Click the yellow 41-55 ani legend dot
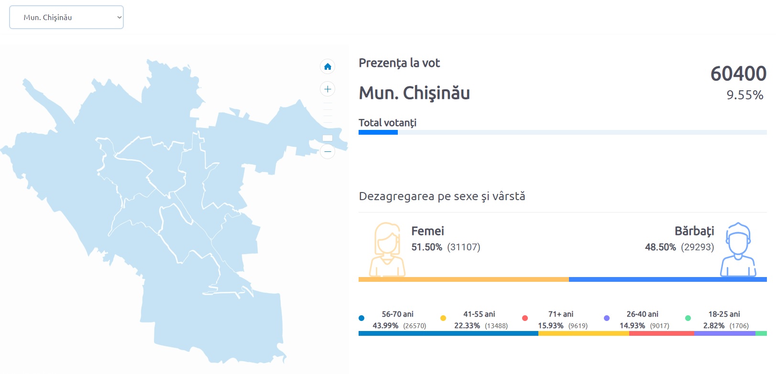776x374 pixels. 443,318
